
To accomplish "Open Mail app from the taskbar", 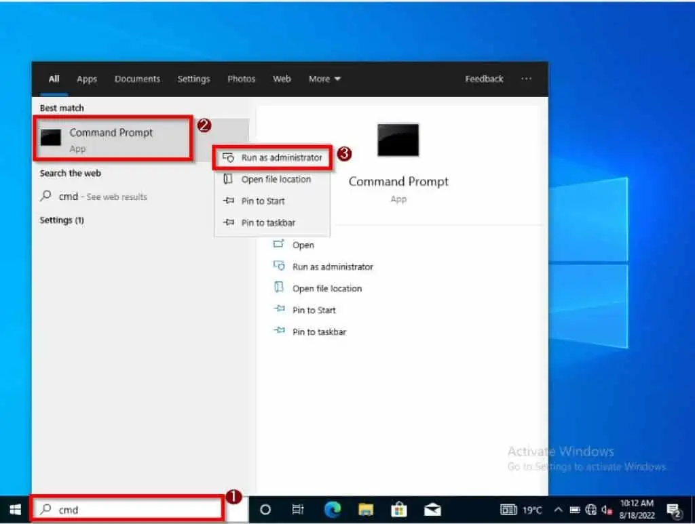I will pos(432,510).
